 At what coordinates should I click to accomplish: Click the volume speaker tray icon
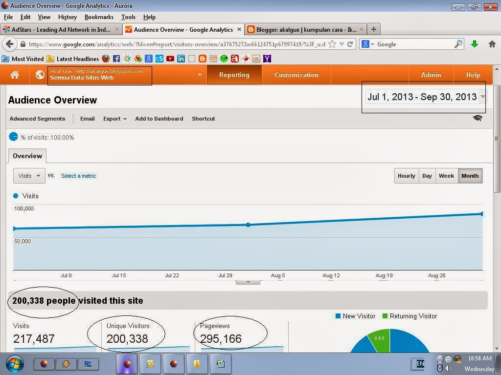click(449, 368)
